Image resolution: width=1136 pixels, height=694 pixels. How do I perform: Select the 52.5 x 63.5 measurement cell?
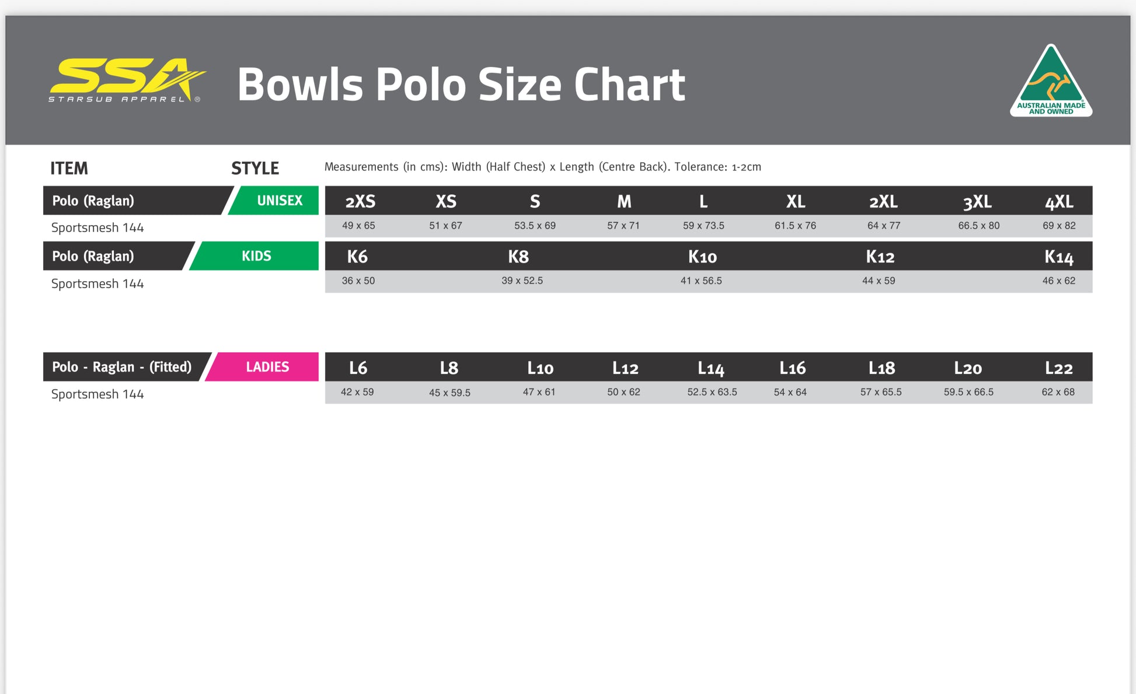[712, 392]
